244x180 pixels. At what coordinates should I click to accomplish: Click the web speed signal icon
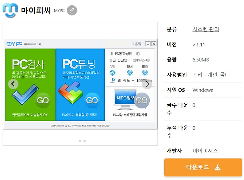pos(113,80)
